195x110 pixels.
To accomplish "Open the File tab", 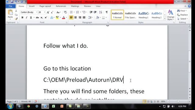I will tap(11, 6).
